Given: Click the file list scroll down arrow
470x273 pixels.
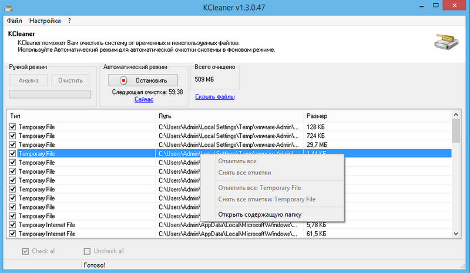Looking at the screenshot, I should pos(456,234).
